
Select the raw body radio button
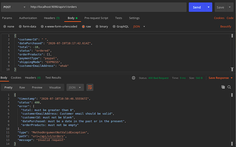tap(83, 27)
